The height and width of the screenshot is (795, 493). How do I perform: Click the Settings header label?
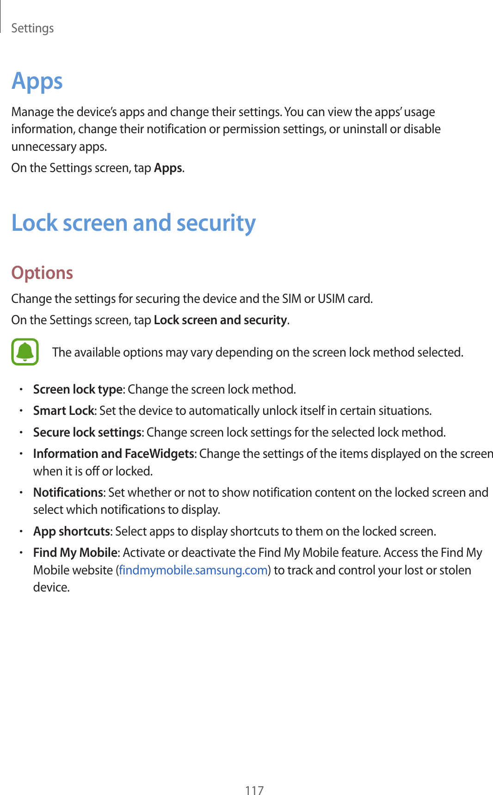coord(32,28)
